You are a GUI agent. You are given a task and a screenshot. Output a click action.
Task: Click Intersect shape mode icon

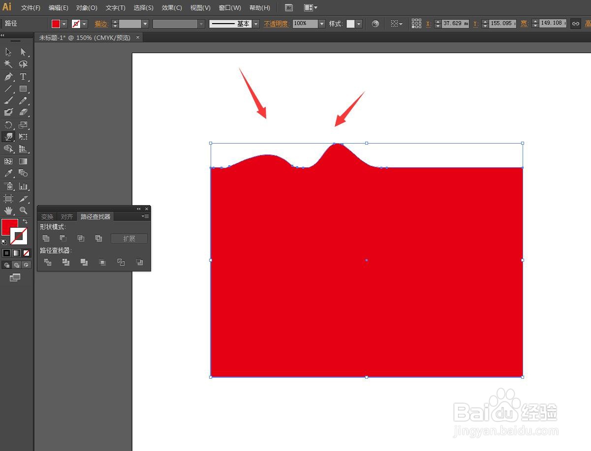[x=81, y=238]
